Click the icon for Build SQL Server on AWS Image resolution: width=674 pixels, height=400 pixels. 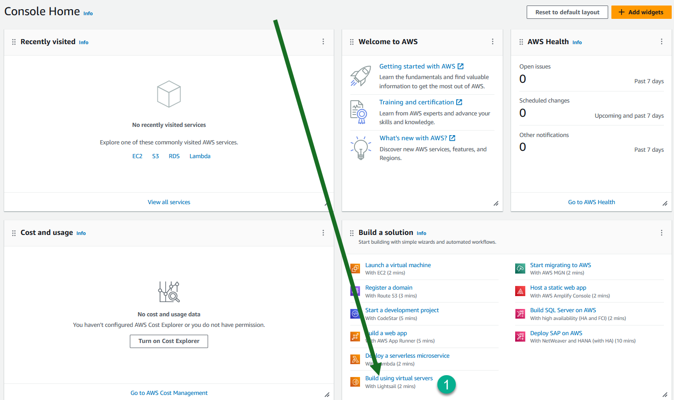point(520,314)
